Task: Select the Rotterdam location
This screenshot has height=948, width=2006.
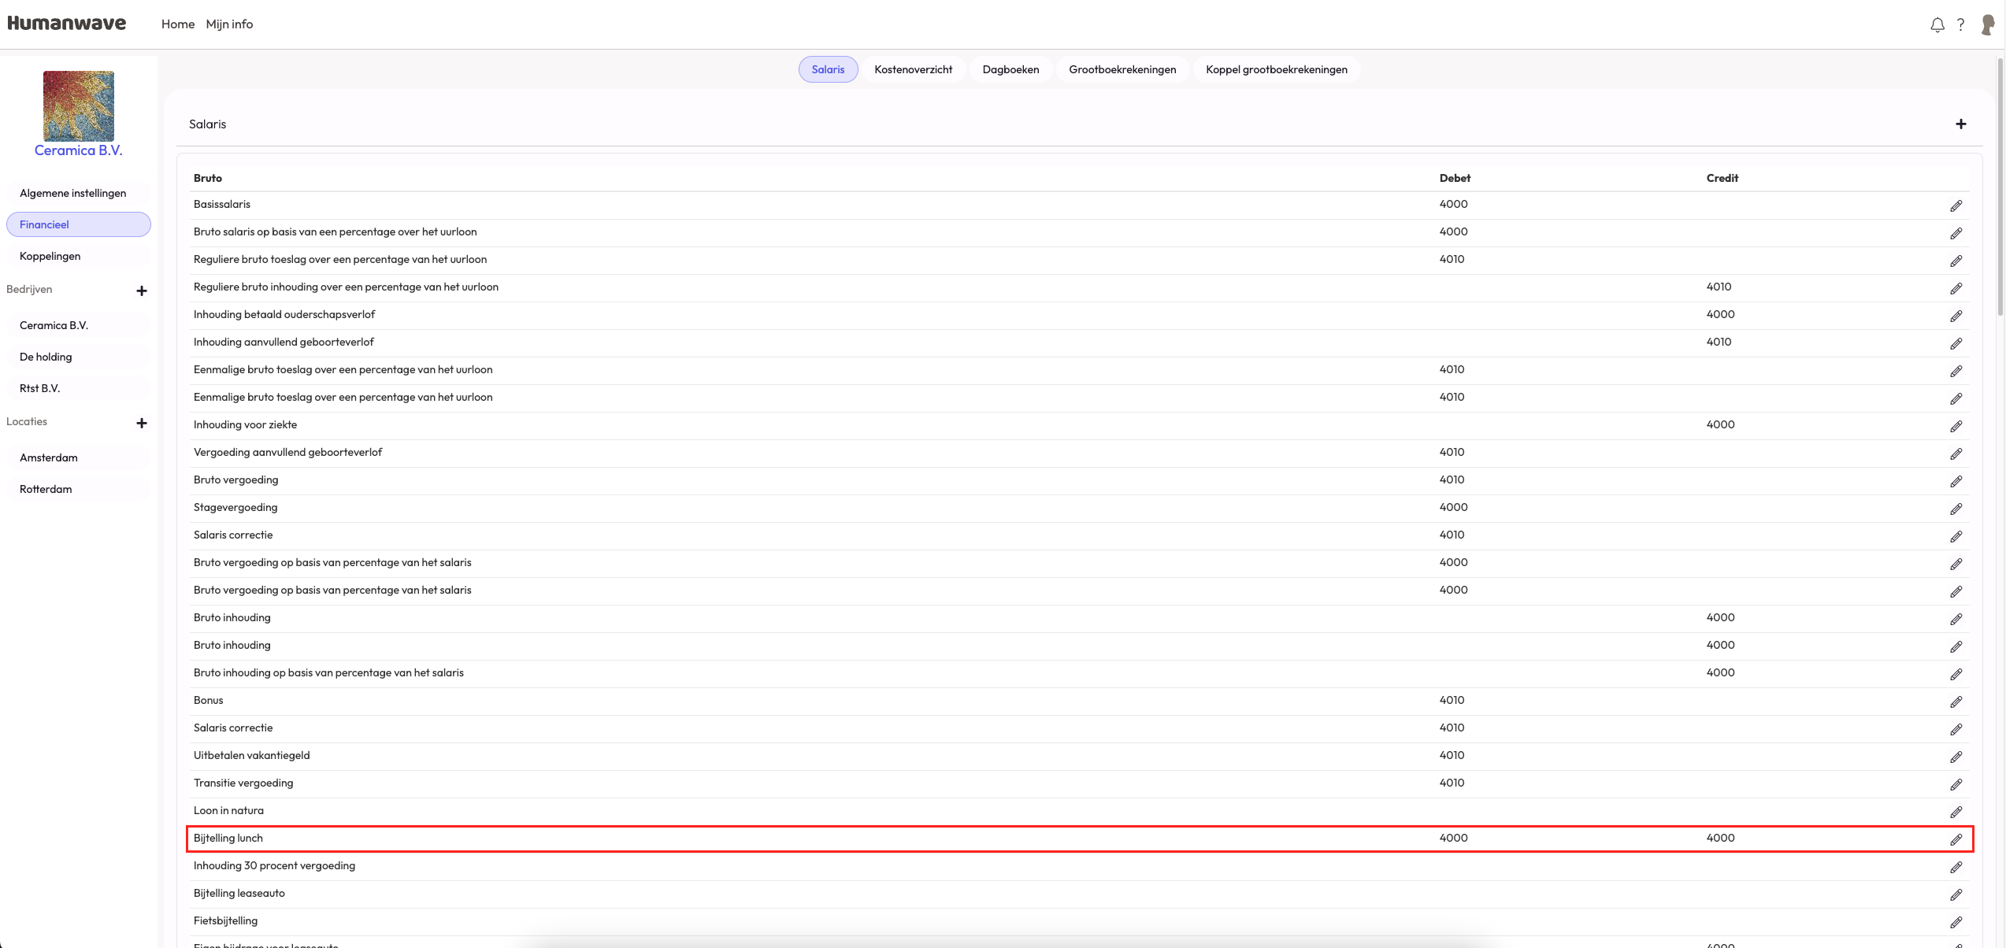Action: click(46, 489)
